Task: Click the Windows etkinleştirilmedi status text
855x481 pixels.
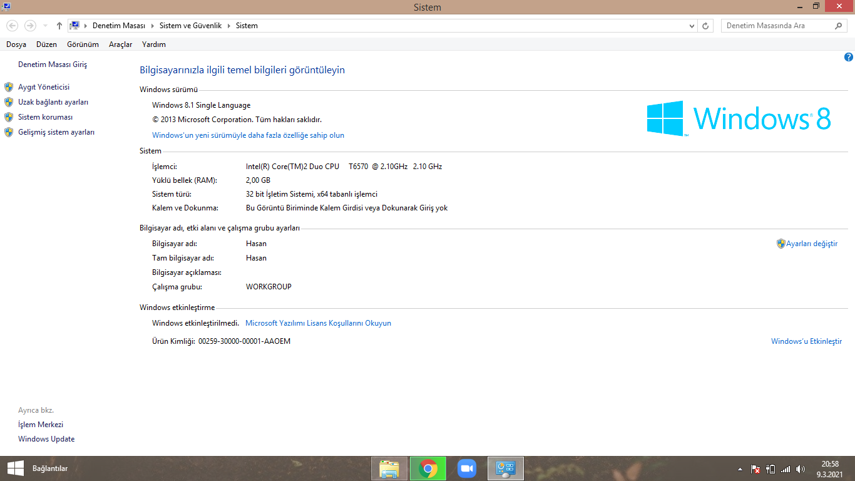Action: 196,323
